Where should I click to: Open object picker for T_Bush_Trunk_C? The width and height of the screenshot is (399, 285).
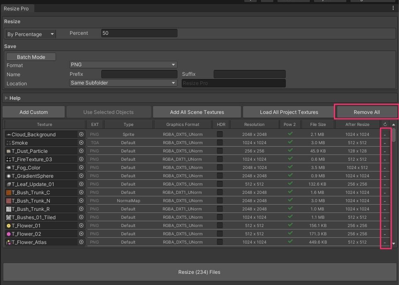pyautogui.click(x=81, y=193)
